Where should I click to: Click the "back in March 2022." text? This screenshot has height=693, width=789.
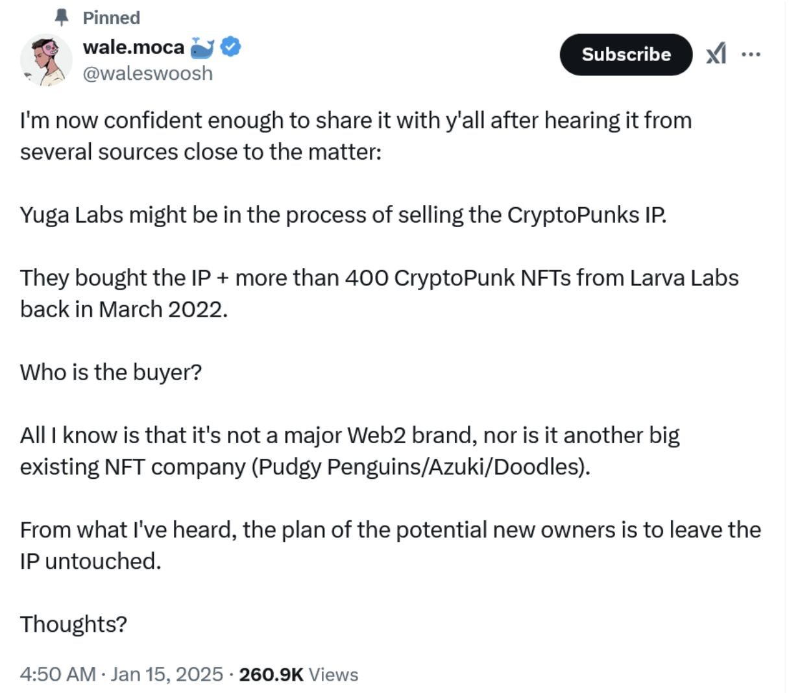tap(124, 309)
